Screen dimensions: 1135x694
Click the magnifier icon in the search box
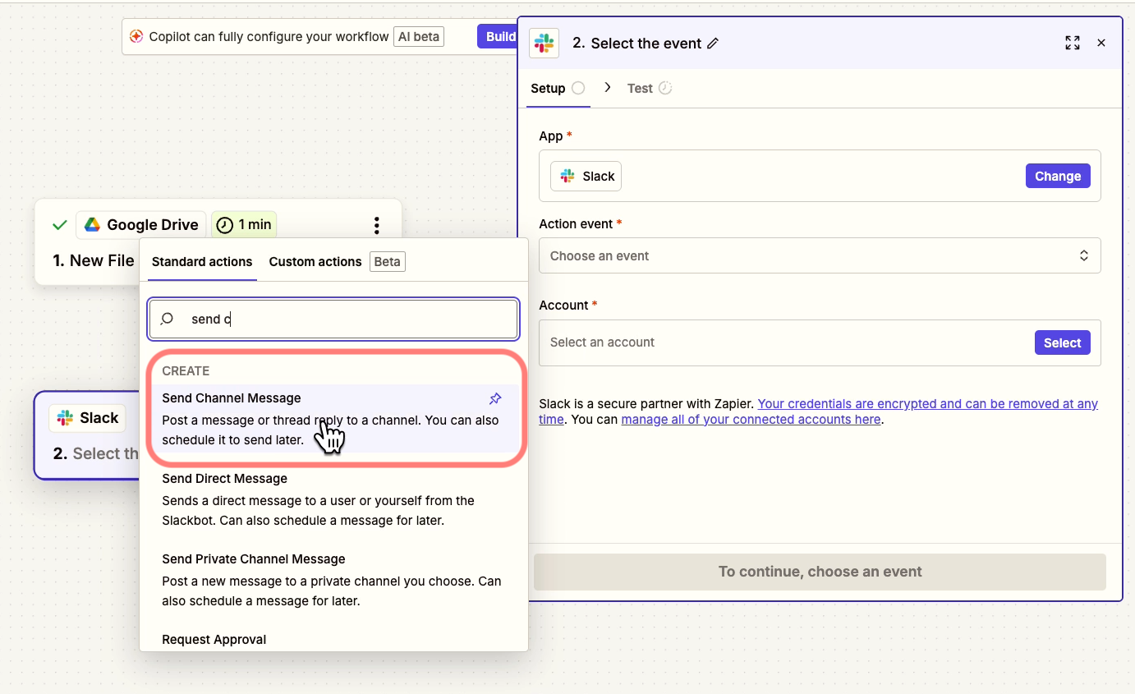[168, 319]
